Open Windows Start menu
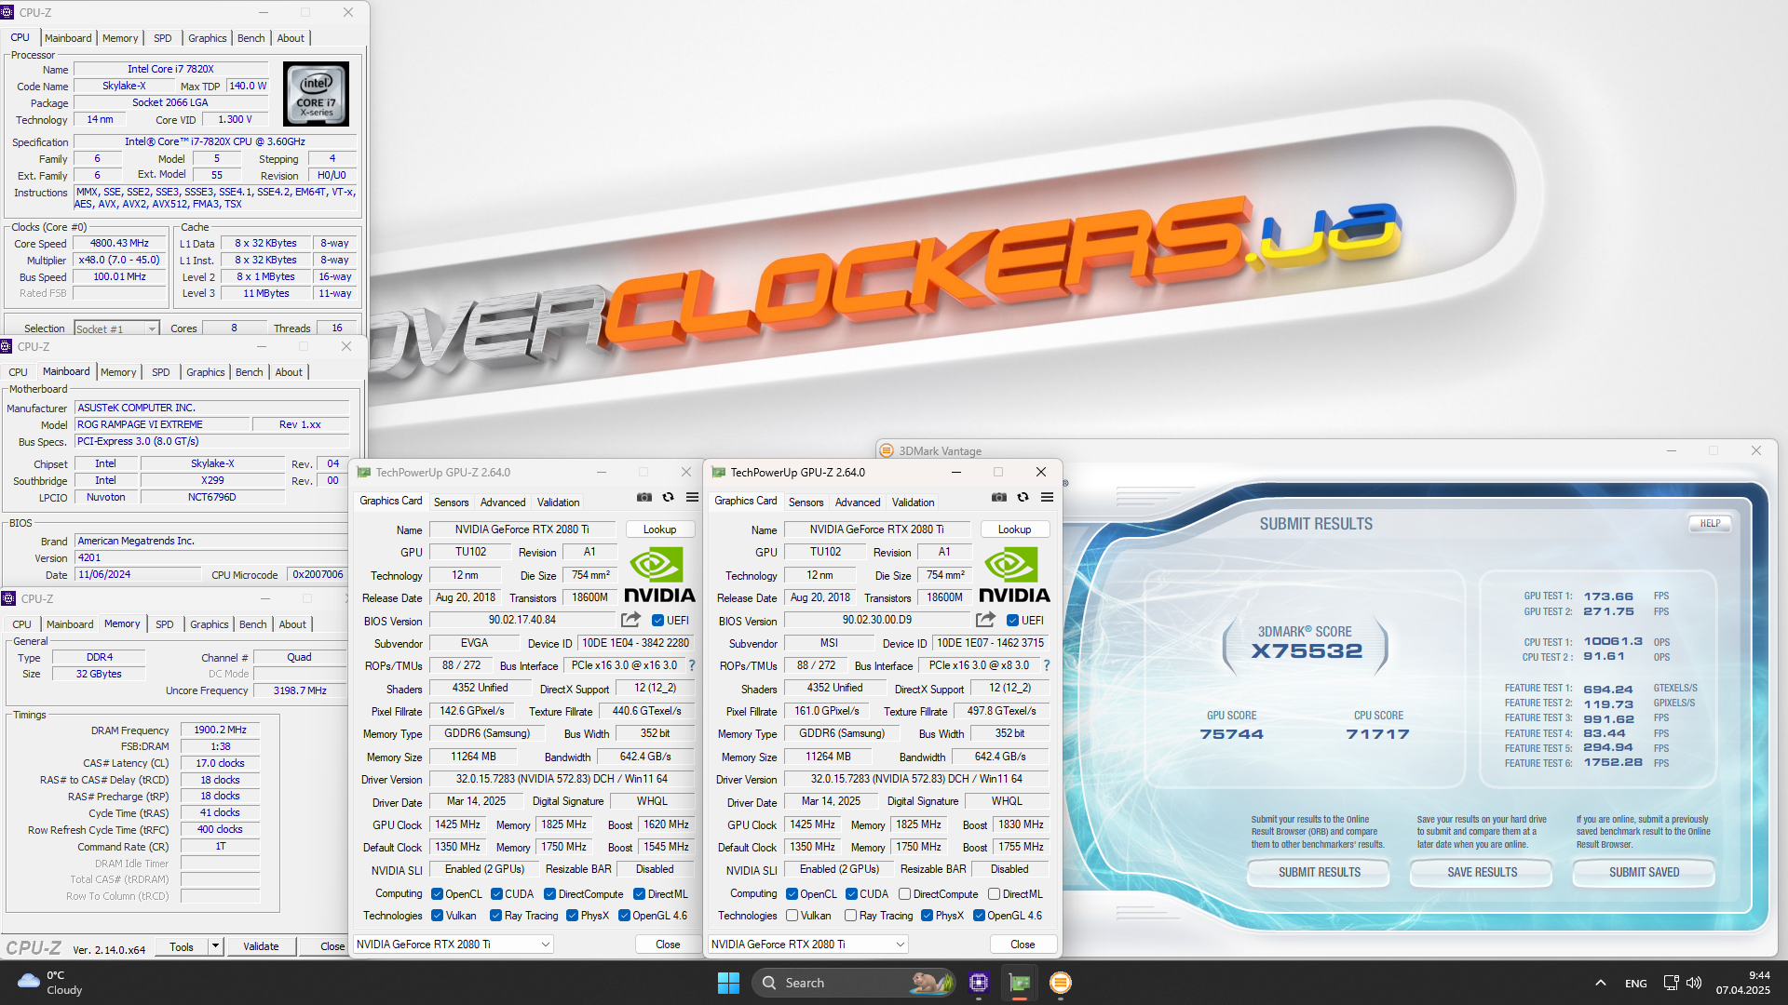This screenshot has height=1005, width=1788. [x=728, y=983]
